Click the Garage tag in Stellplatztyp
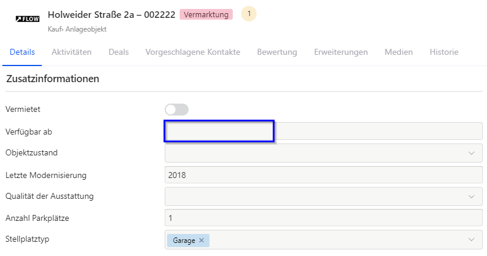 (x=184, y=241)
